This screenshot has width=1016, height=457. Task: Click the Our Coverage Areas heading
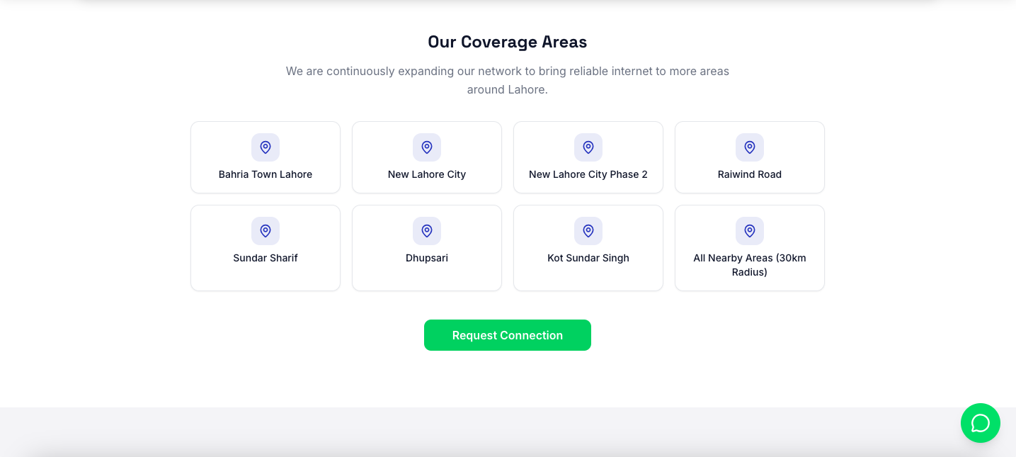pos(508,42)
